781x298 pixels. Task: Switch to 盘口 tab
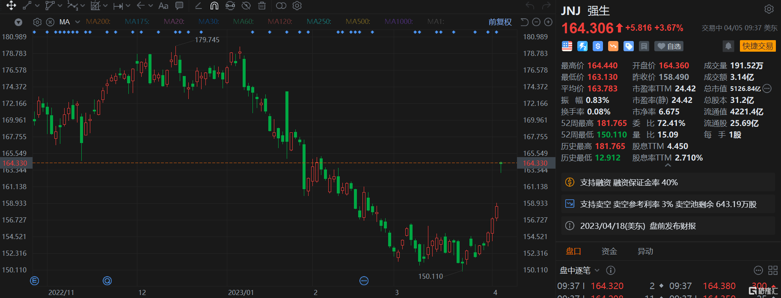(x=573, y=251)
